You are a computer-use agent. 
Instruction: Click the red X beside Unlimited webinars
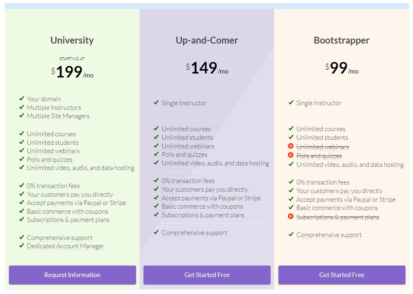(291, 146)
